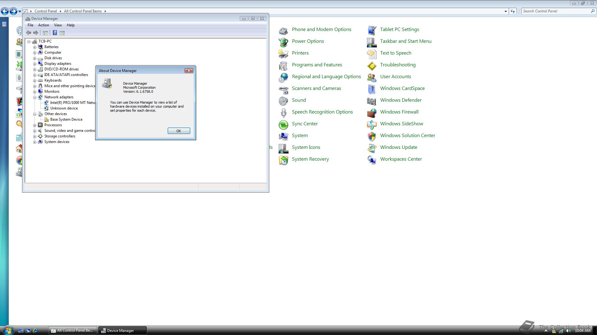Expand the Storage controllers category
Viewport: 597px width, 335px height.
pos(35,136)
